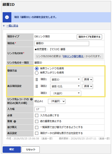Click the リセット button
The width and height of the screenshot is (112, 154).
click(x=31, y=149)
